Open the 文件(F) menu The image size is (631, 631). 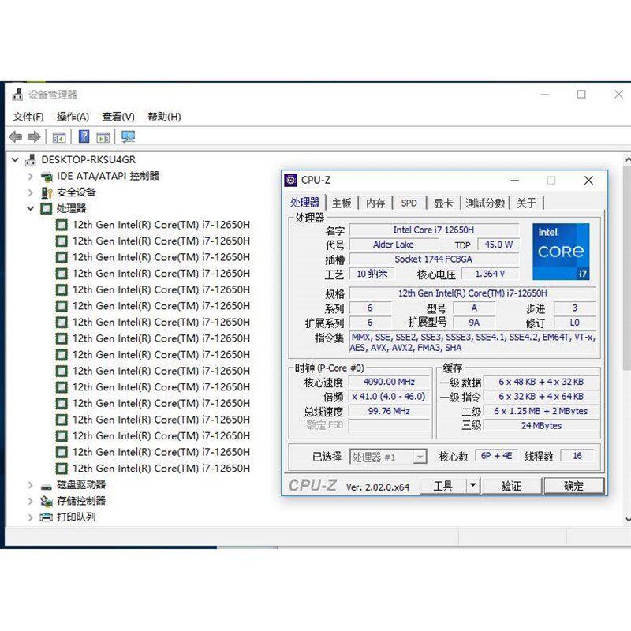pos(28,117)
